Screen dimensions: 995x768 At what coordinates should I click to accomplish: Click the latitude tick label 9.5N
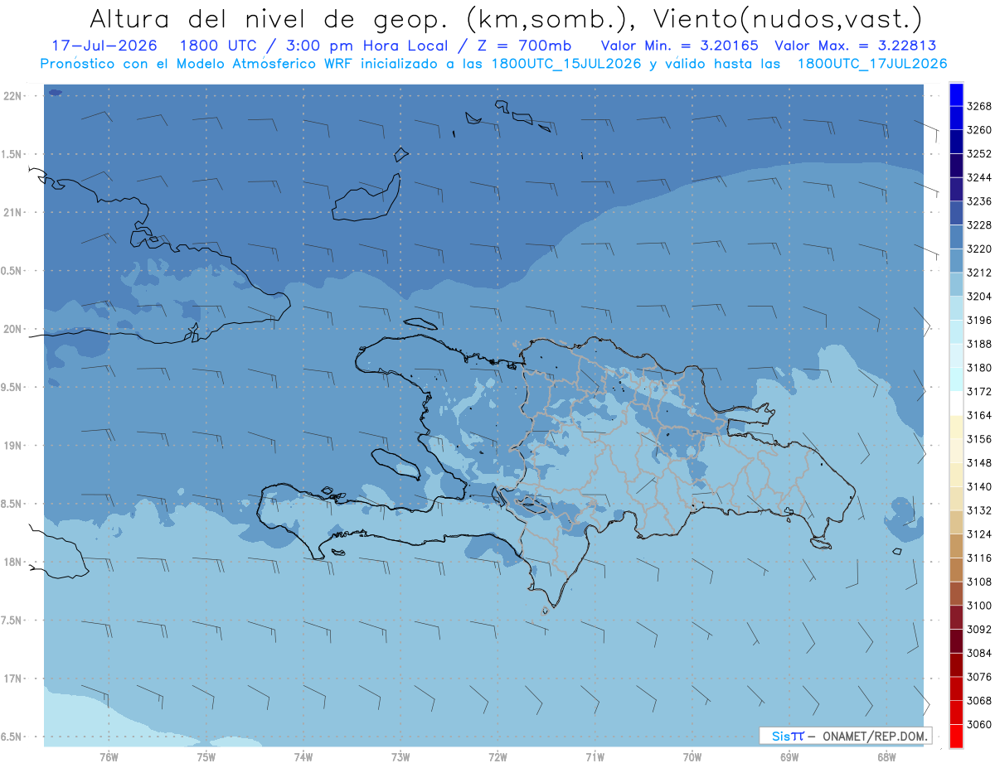coord(9,388)
